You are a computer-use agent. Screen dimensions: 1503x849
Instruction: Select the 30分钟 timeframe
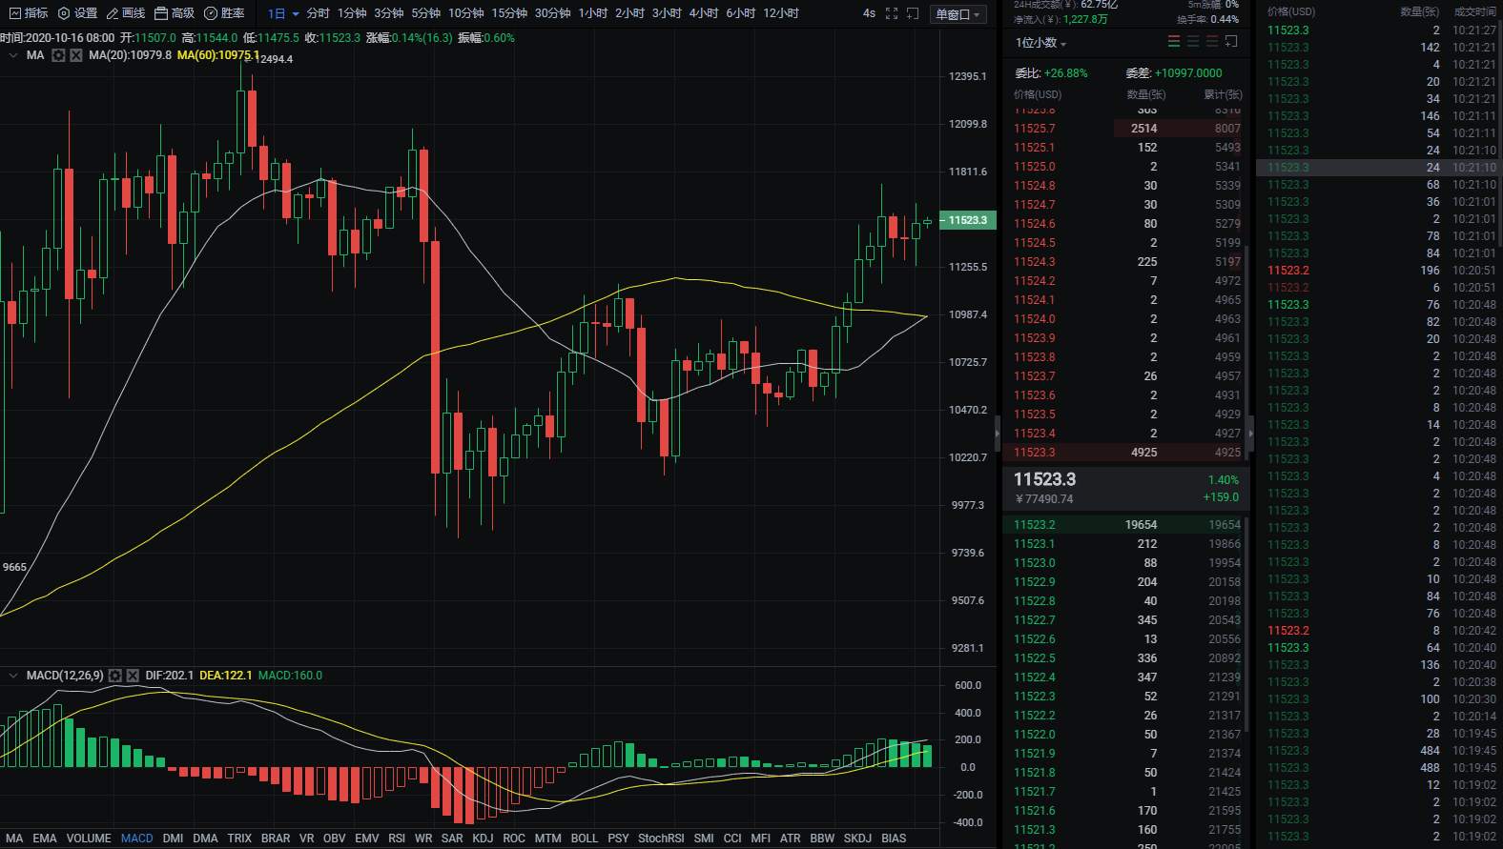tap(552, 13)
